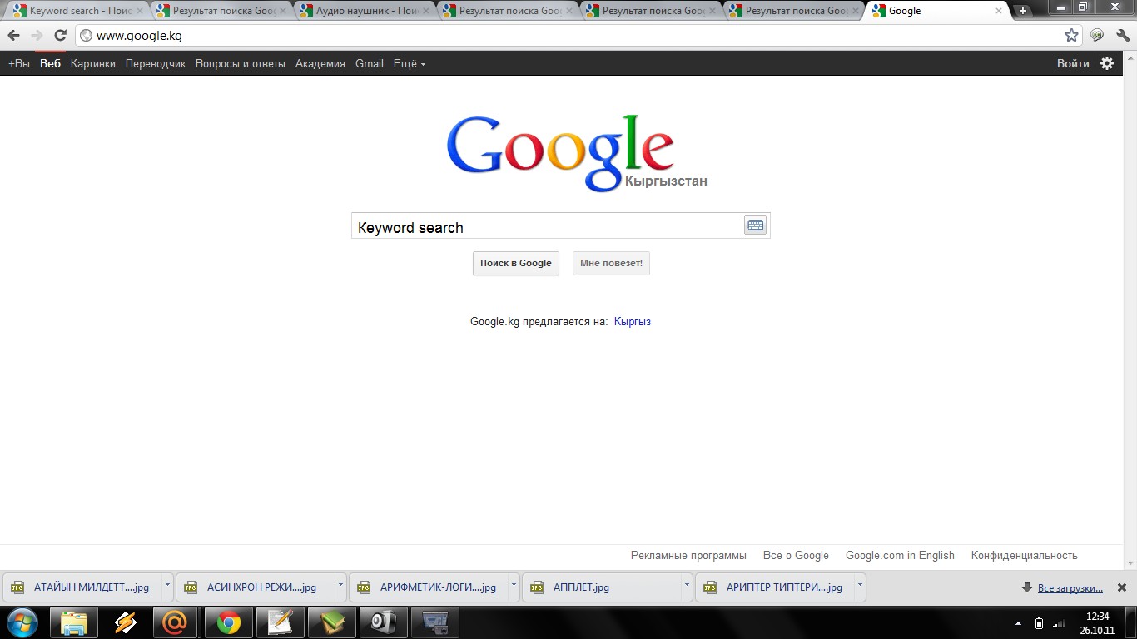Open Картинки in the Google top bar

click(93, 64)
